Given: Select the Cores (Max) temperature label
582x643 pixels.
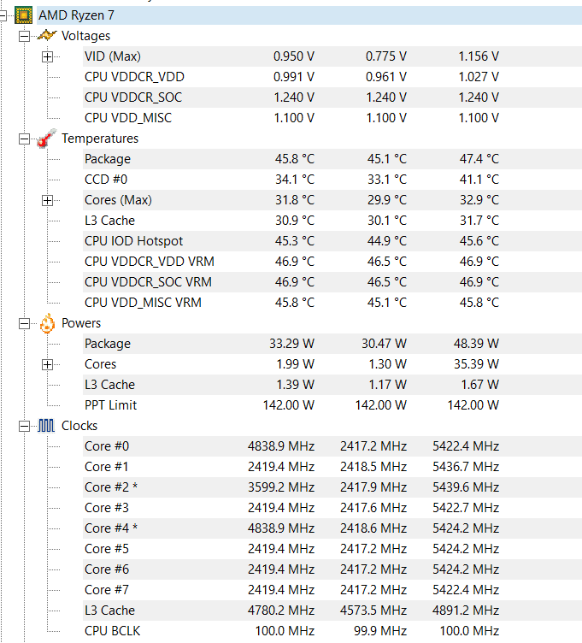Looking at the screenshot, I should [x=119, y=200].
